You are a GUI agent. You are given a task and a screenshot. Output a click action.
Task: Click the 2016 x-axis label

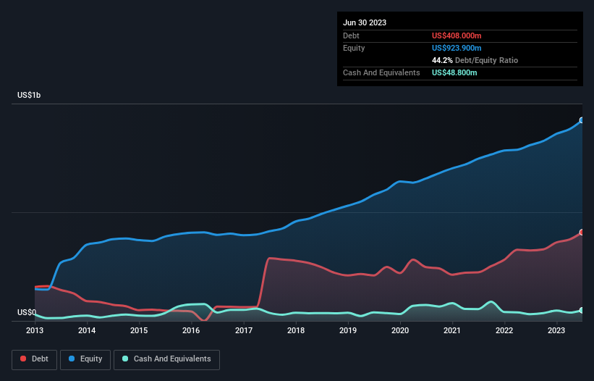[x=191, y=330]
